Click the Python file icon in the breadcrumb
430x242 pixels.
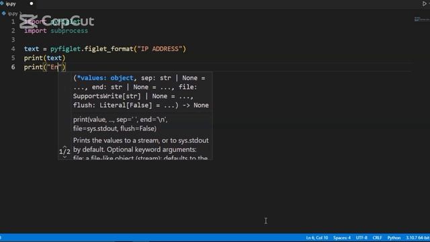coord(3,13)
